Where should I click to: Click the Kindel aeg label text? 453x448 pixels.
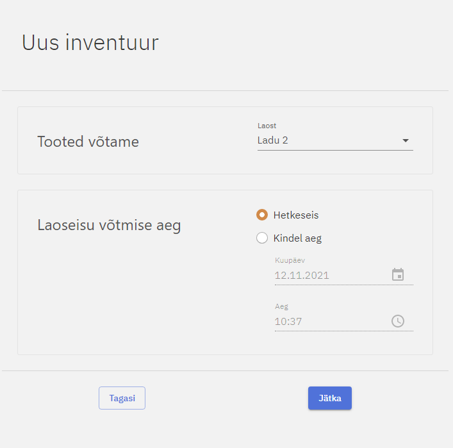click(x=297, y=238)
